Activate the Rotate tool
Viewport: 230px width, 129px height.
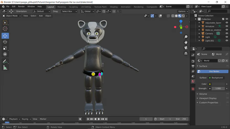tap(5, 42)
